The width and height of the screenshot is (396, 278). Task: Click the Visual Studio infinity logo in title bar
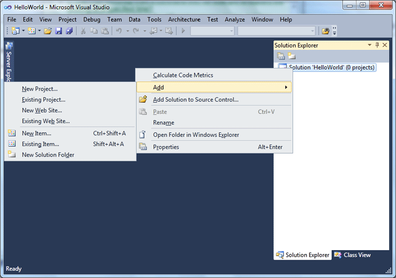pyautogui.click(x=7, y=7)
